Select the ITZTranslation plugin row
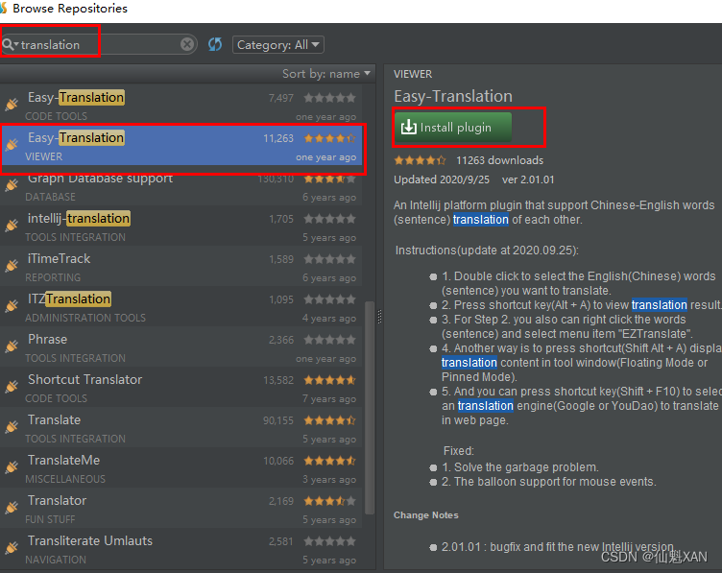Image resolution: width=722 pixels, height=573 pixels. [180, 307]
